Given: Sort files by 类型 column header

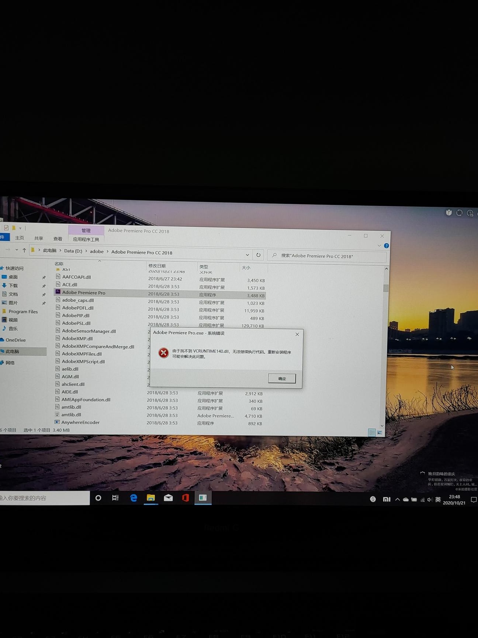Looking at the screenshot, I should click(204, 267).
